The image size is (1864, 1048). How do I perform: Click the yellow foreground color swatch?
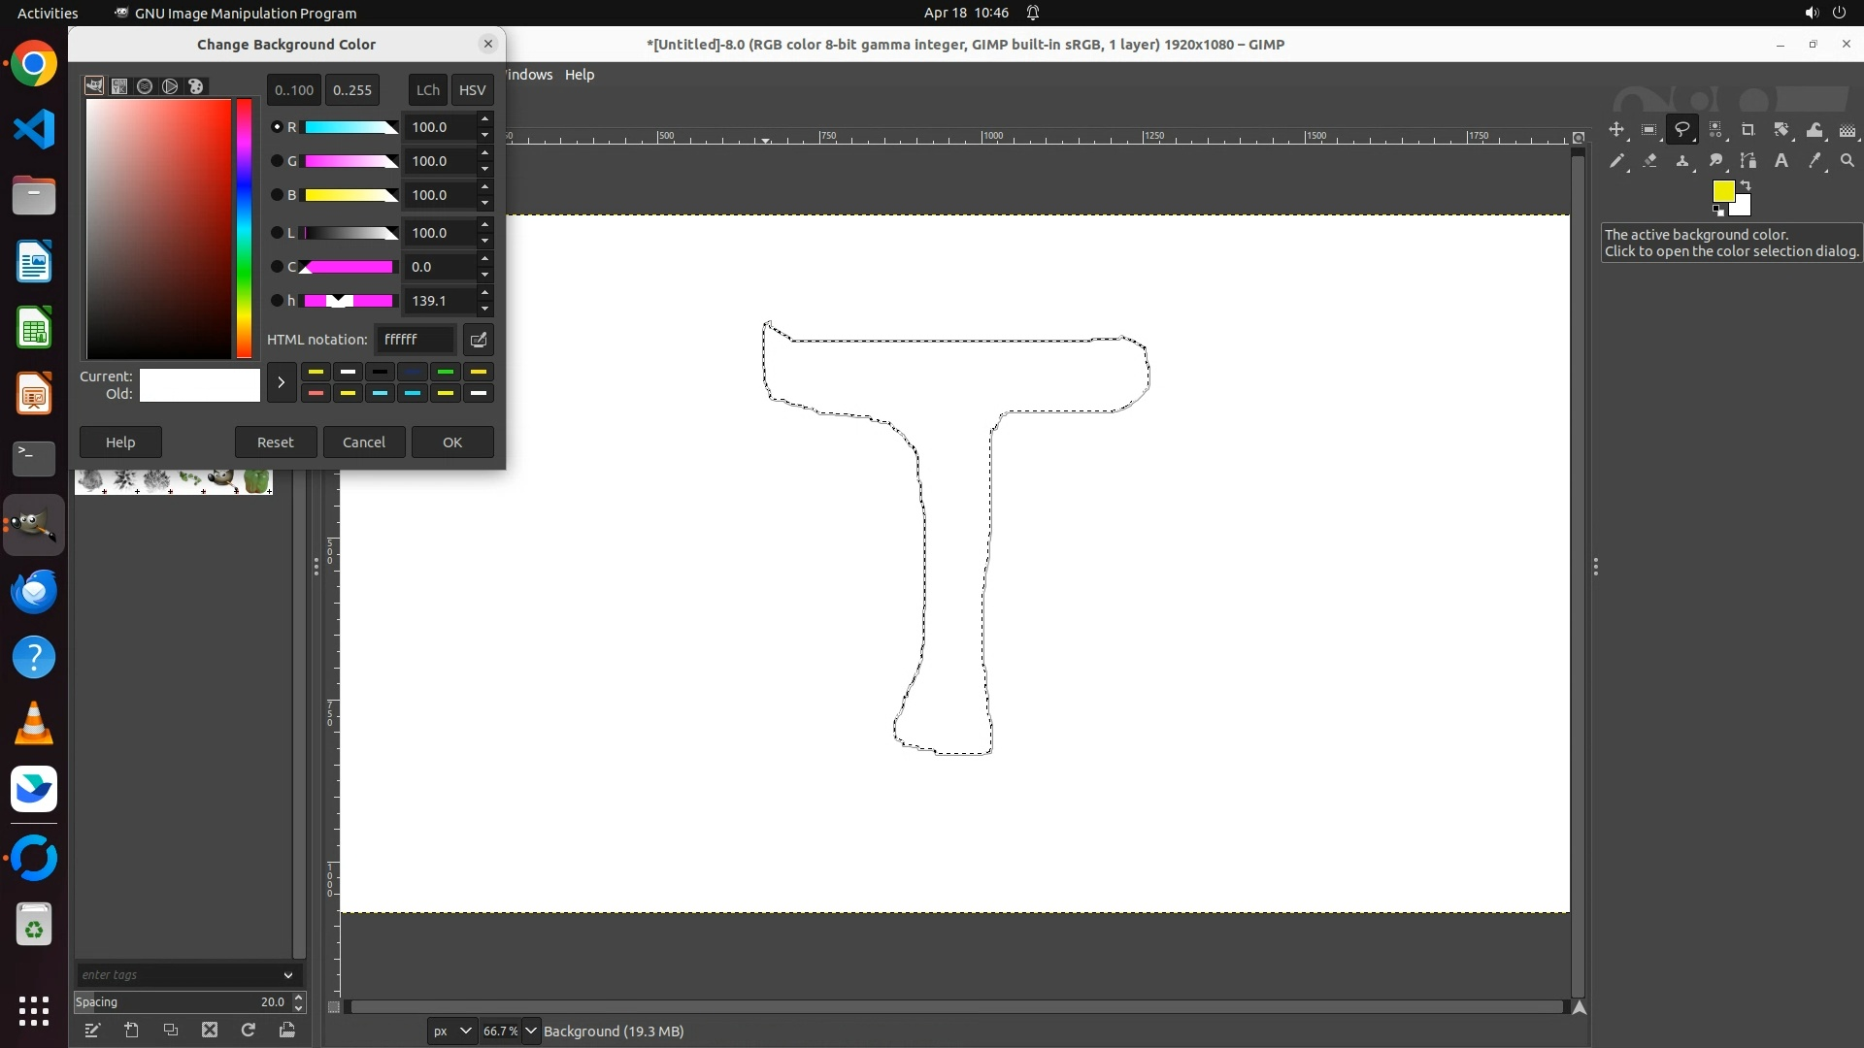(1722, 190)
